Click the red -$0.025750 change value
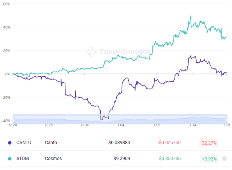This screenshot has height=170, width=232. point(169,142)
